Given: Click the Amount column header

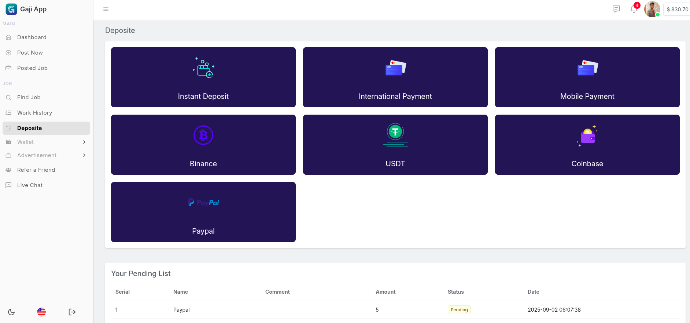Looking at the screenshot, I should click(385, 292).
